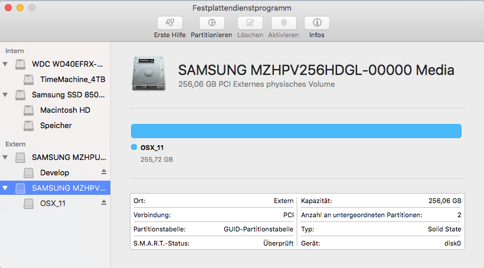The image size is (484, 268).
Task: Collapse the Samsung SSD 850 disk
Action: 6,94
